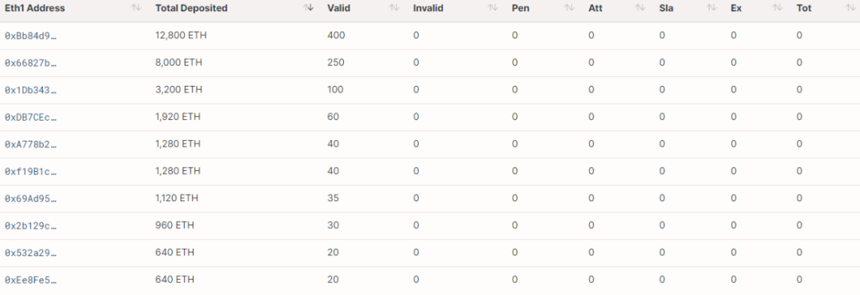Open address 0xEe8Fe5… link
This screenshot has width=860, height=295.
pos(31,280)
